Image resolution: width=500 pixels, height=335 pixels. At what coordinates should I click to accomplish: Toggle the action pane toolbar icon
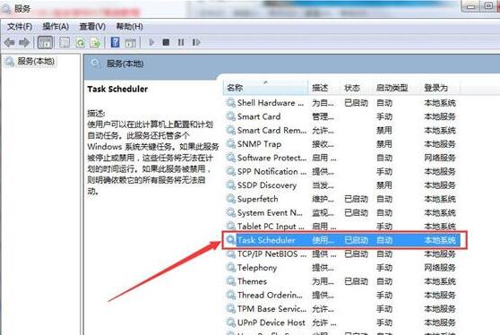click(130, 42)
